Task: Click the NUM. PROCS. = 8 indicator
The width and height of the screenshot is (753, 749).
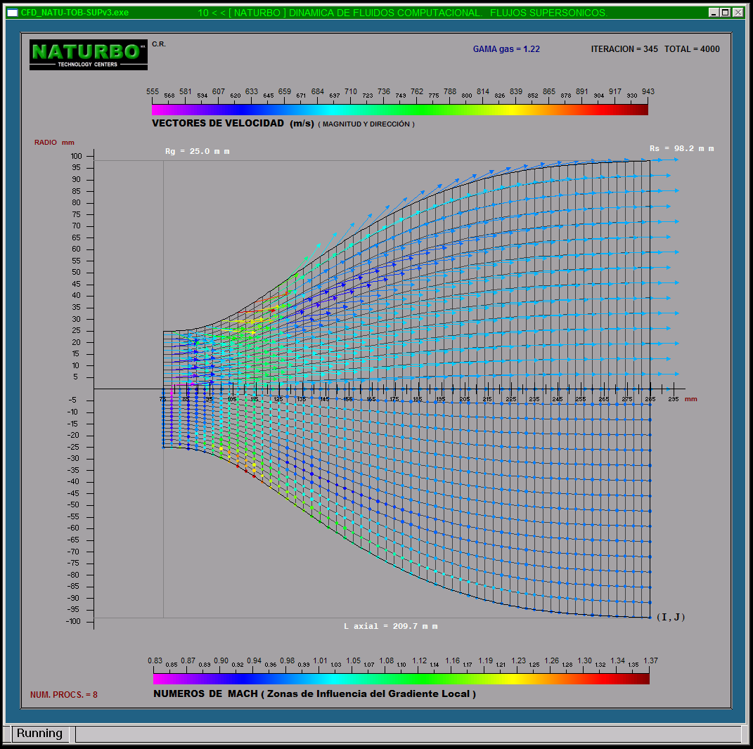Action: click(x=64, y=695)
